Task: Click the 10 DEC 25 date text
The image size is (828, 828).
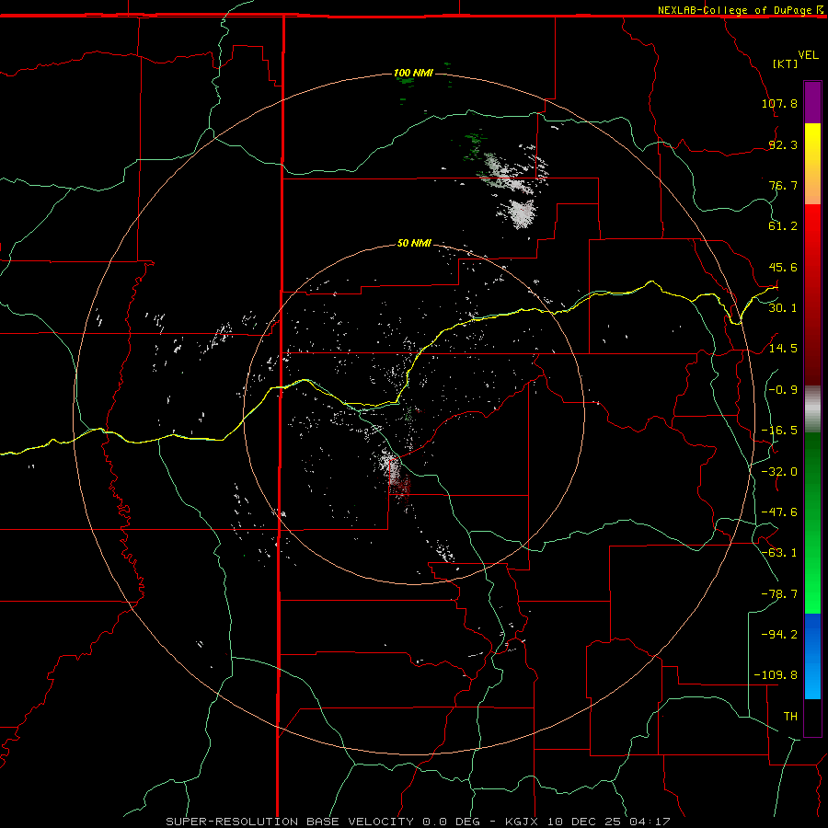Action: tap(586, 822)
